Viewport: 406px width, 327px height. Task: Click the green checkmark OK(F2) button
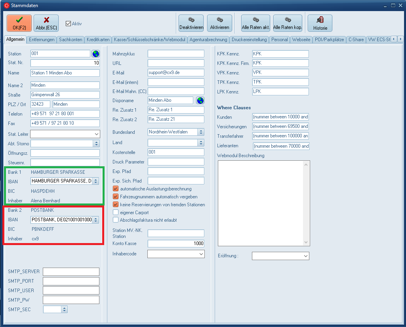[19, 23]
